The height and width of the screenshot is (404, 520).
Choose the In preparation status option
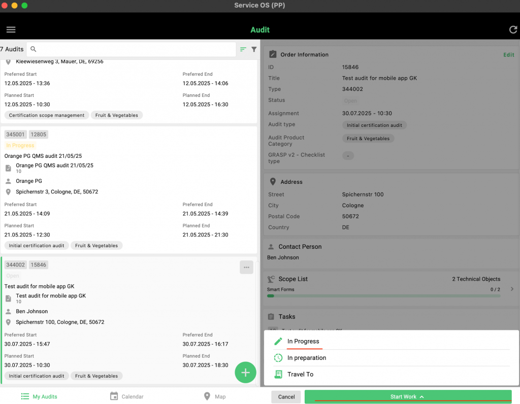click(x=307, y=358)
